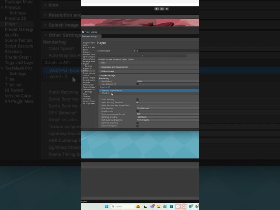Select Player in the settings sidebar

tap(85, 71)
